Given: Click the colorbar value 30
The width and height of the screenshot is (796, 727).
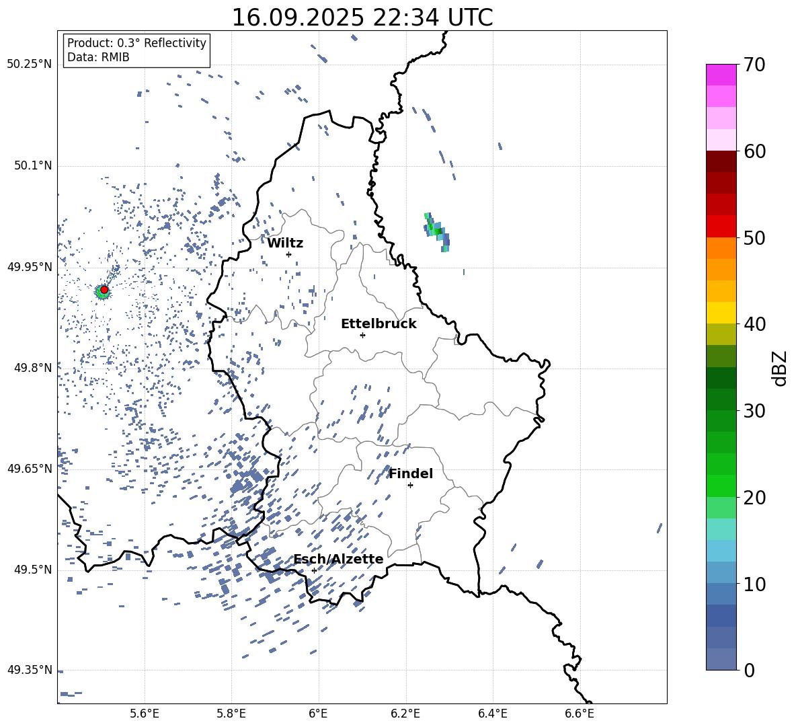Looking at the screenshot, I should [x=754, y=411].
